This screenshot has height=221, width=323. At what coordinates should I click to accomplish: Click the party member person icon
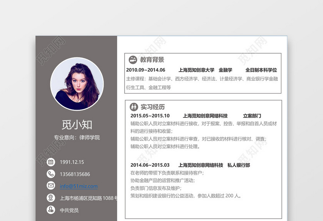point(51,210)
